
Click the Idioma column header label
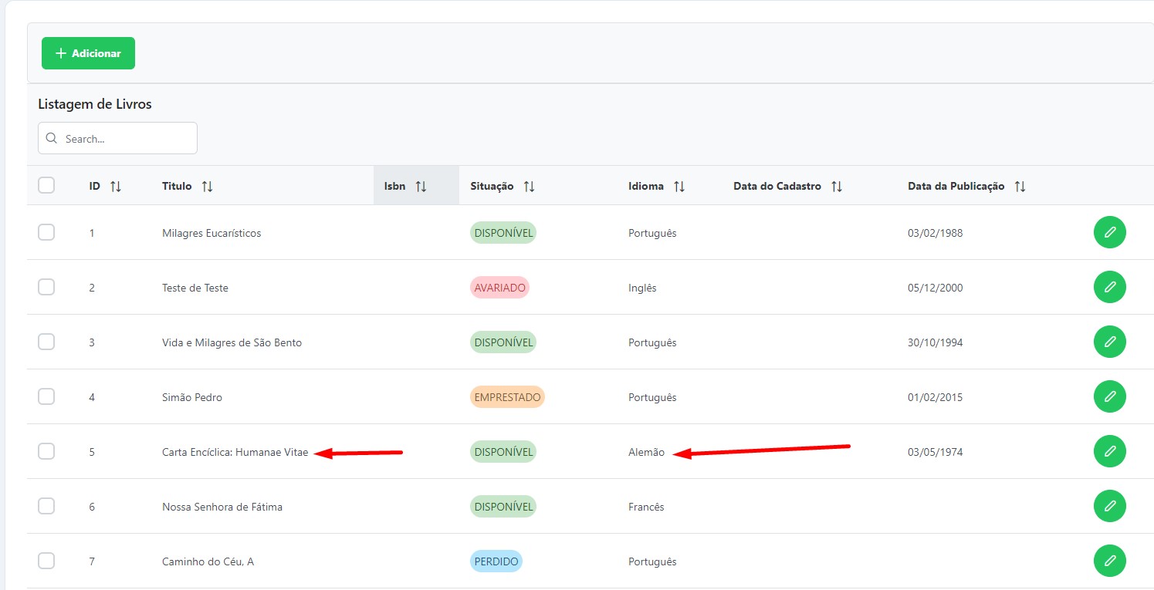click(646, 186)
